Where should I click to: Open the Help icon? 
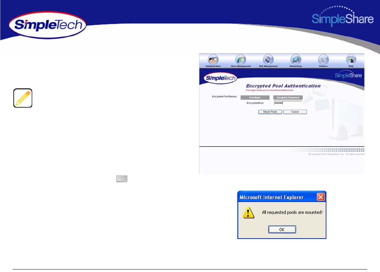tap(351, 61)
